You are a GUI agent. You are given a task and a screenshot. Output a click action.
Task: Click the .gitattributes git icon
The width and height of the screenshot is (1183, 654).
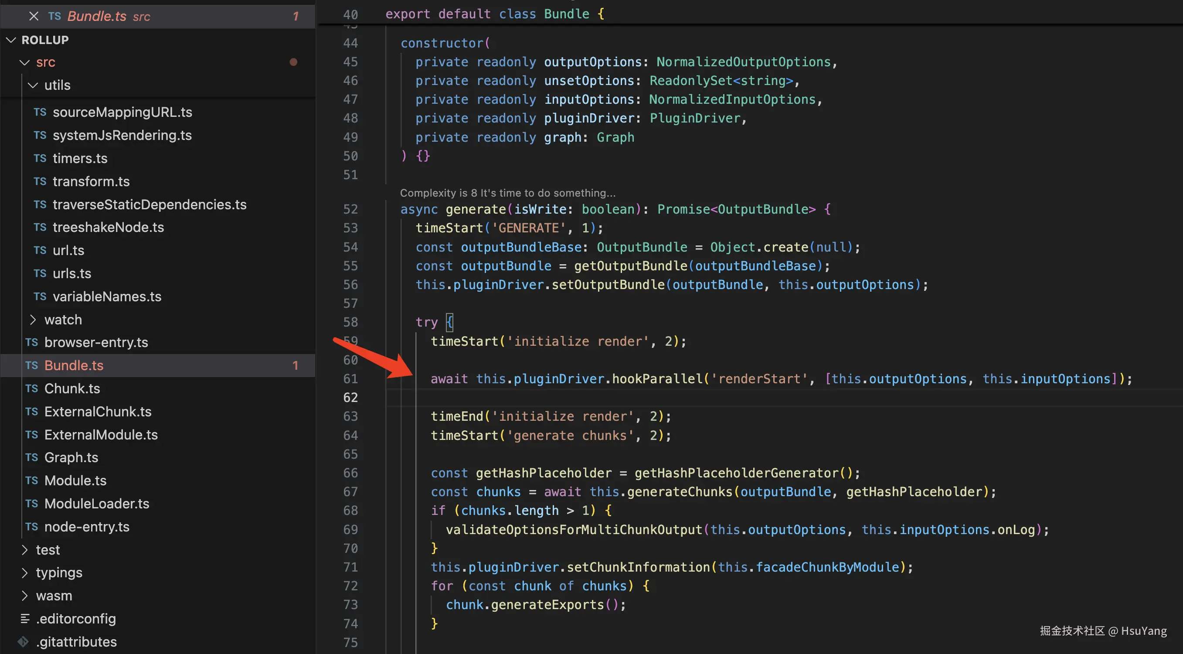[23, 642]
